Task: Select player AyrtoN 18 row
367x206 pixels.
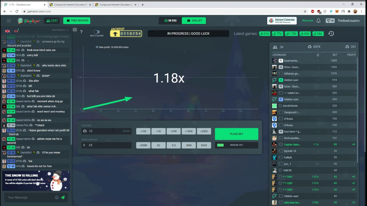Action: click(x=314, y=151)
